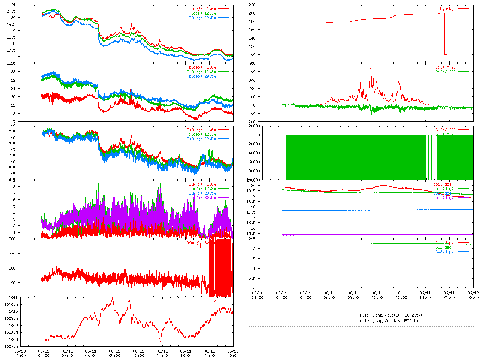Click the green line sample for T(deg) 12.3m
Screen dimensions: 480x360
coord(223,13)
